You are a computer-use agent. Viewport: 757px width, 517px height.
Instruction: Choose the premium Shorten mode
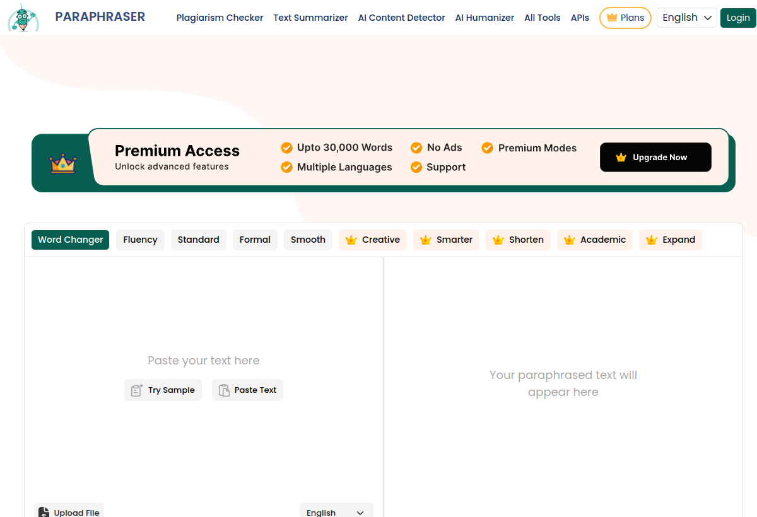518,240
